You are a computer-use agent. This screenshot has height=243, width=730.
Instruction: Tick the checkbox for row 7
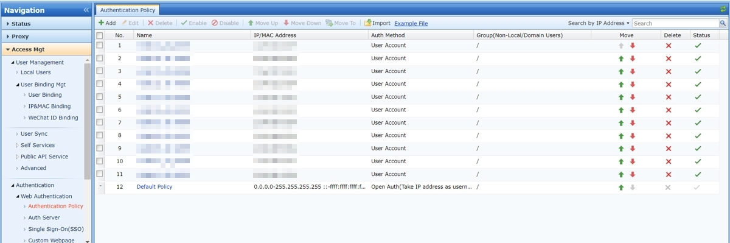point(100,122)
